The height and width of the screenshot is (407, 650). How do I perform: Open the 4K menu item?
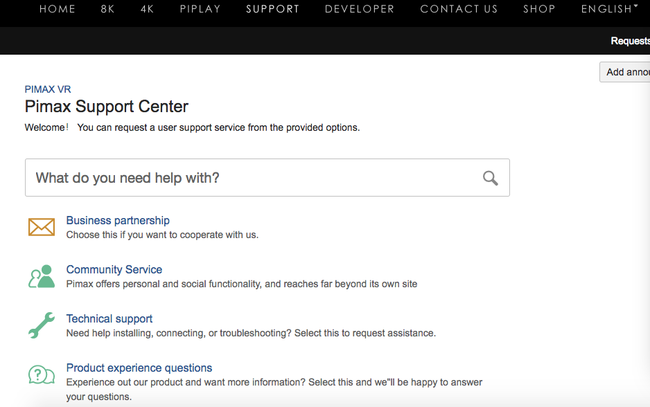[x=147, y=9]
